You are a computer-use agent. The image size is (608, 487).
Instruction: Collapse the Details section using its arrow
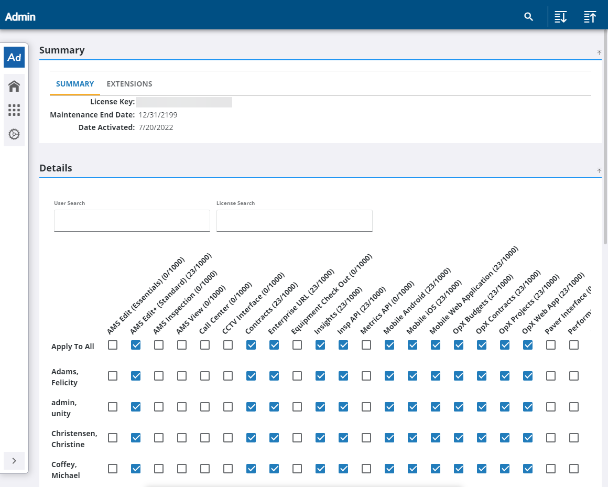599,170
